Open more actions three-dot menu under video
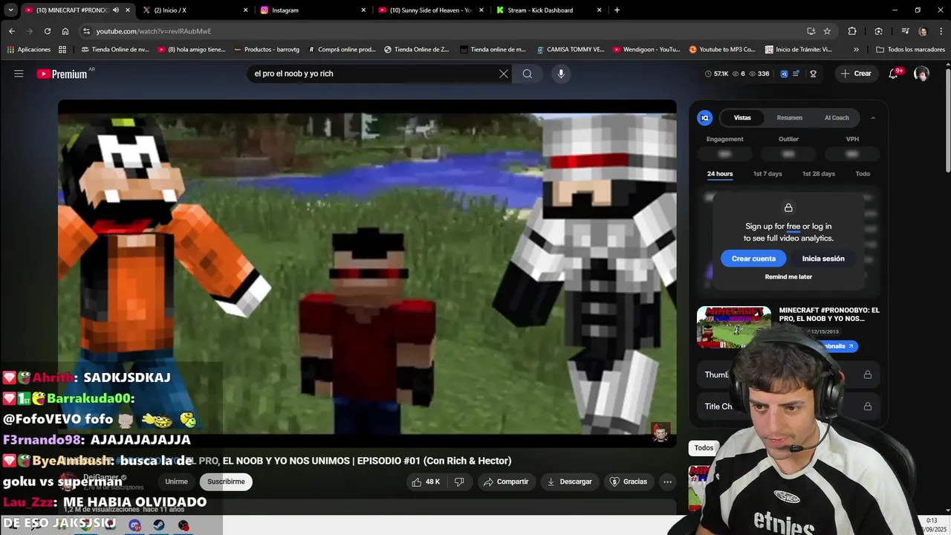 [667, 481]
